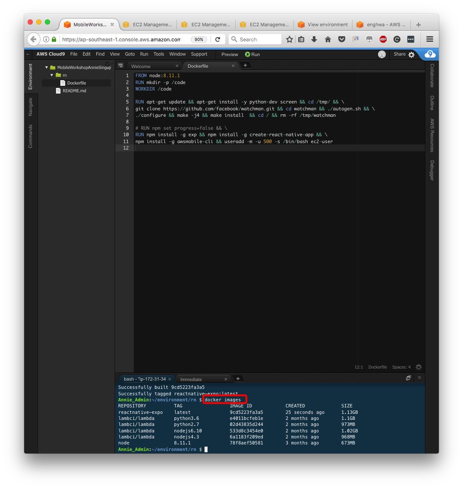Open the editor pane tab-list icon

coord(120,66)
